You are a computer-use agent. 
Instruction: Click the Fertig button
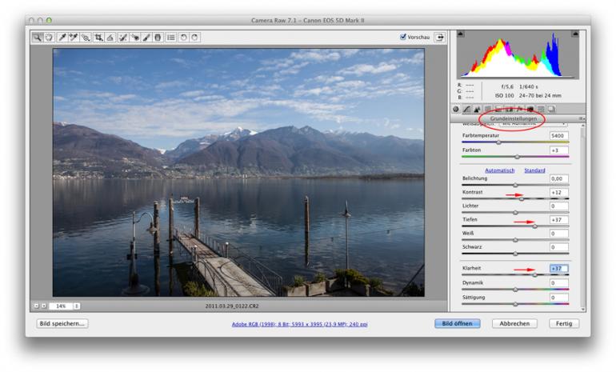564,324
